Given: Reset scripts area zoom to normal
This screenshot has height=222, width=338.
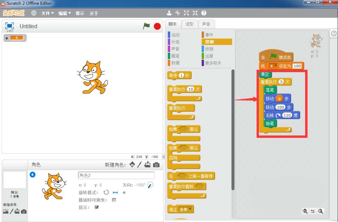Looking at the screenshot, I should (x=313, y=211).
